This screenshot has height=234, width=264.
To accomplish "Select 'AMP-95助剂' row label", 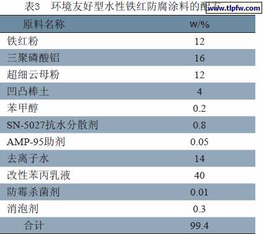I will [36, 142].
